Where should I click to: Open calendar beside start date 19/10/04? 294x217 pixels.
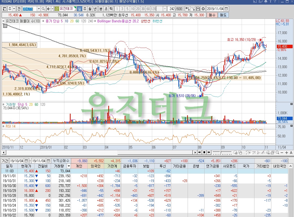pyautogui.click(x=26, y=161)
